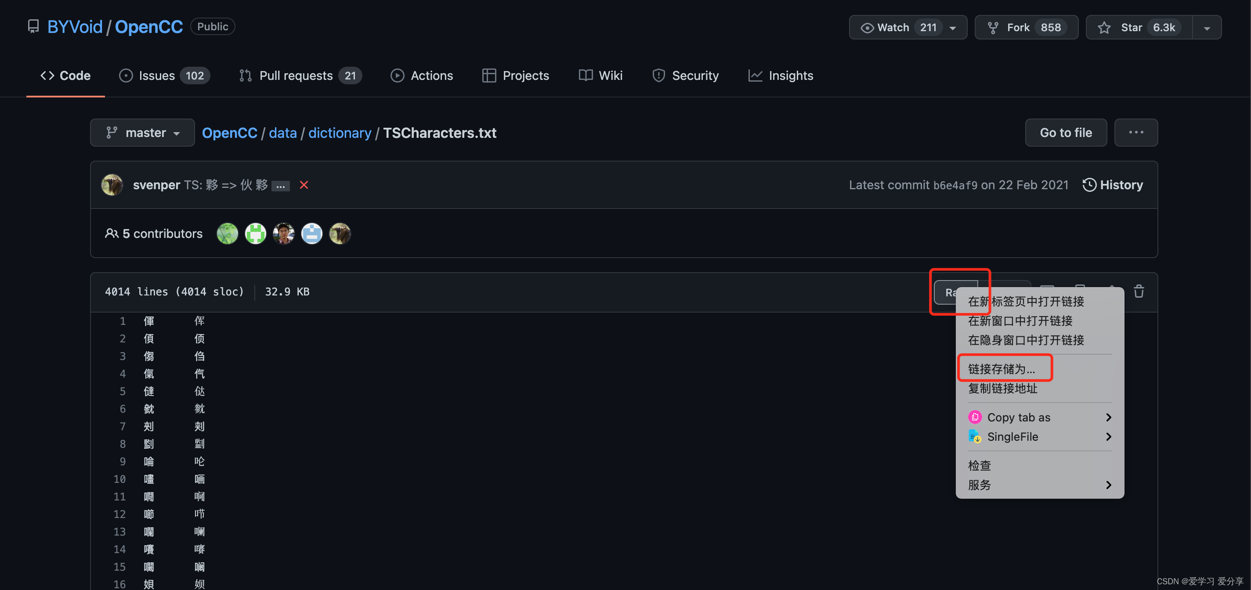Image resolution: width=1251 pixels, height=590 pixels.
Task: Choose 复制链接地址 from context menu
Action: (1002, 388)
